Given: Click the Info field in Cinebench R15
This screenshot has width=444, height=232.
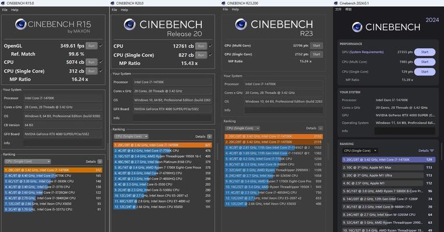Looking at the screenshot, I should [x=63, y=143].
